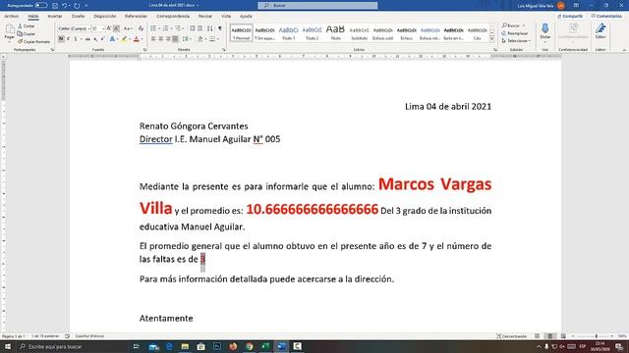Image resolution: width=629 pixels, height=353 pixels.
Task: Open the Referencias tab
Action: pos(136,17)
